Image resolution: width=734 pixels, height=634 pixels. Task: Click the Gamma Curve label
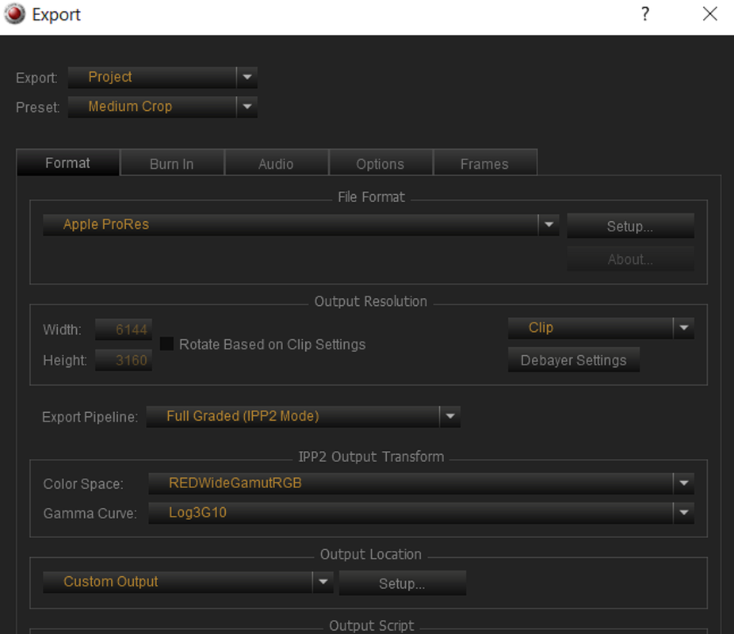pos(90,514)
